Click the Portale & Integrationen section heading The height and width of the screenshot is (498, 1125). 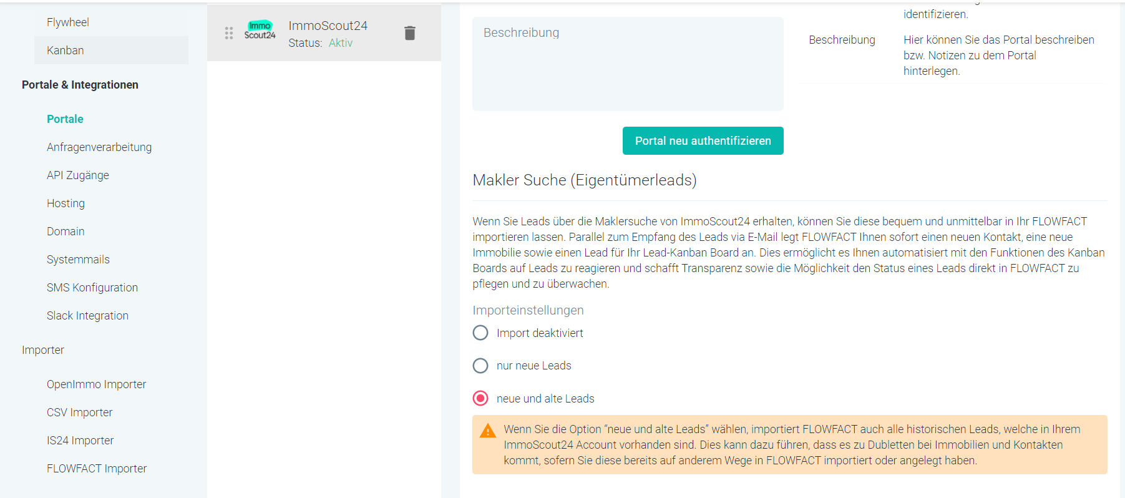(80, 85)
